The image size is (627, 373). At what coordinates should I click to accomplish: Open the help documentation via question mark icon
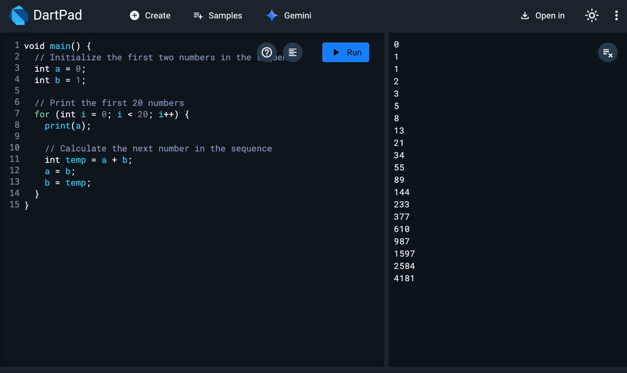(x=267, y=52)
